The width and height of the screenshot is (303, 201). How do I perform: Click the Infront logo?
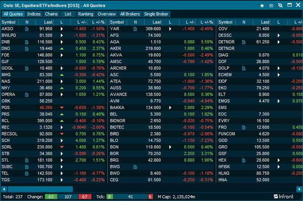click(x=283, y=197)
